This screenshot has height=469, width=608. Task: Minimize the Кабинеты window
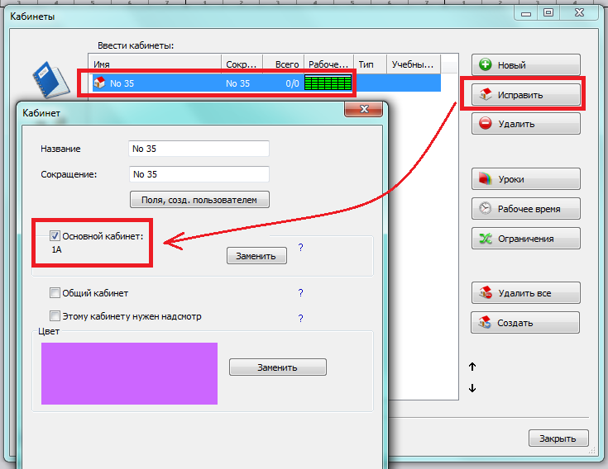(x=526, y=13)
